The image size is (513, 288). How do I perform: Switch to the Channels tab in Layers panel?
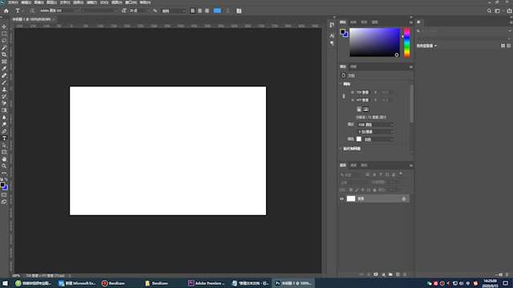(353, 166)
